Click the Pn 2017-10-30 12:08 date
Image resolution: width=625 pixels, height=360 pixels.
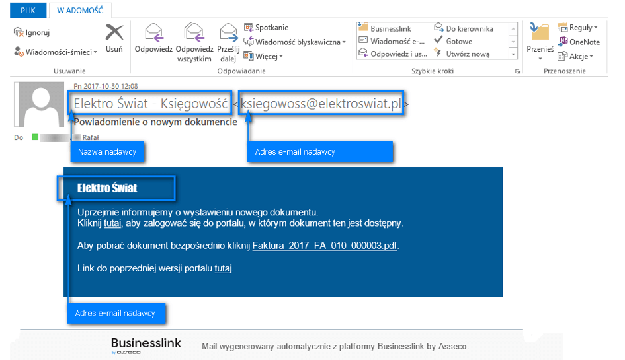point(106,86)
